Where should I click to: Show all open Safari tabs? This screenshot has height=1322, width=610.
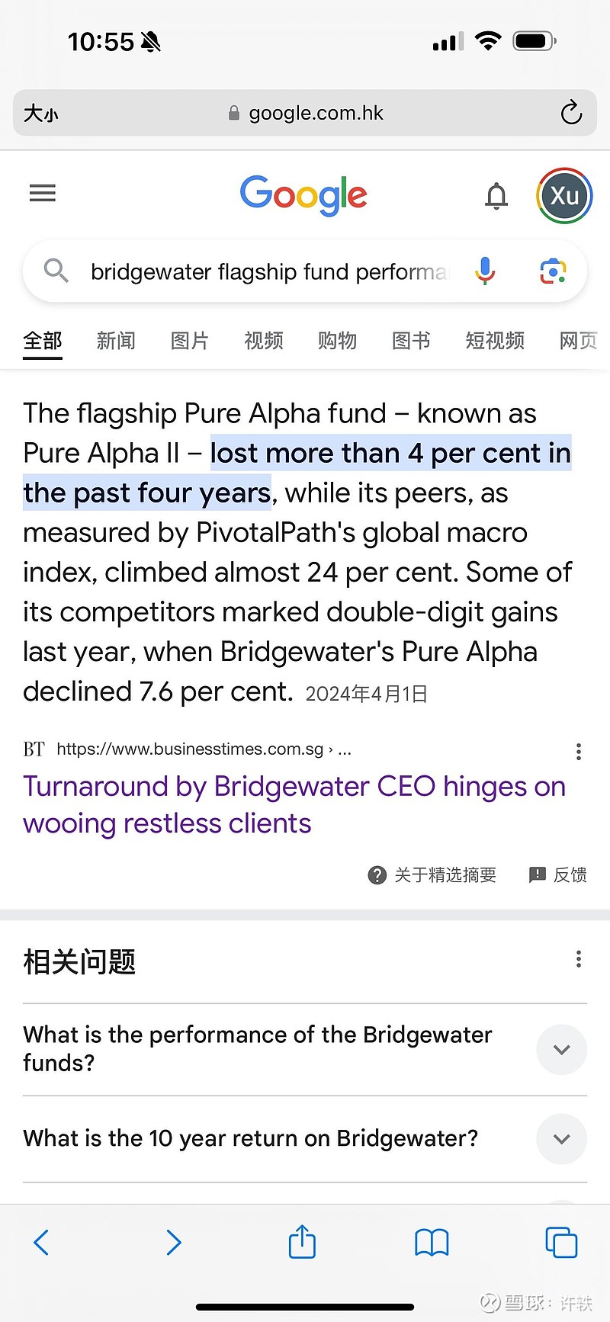pyautogui.click(x=561, y=1243)
